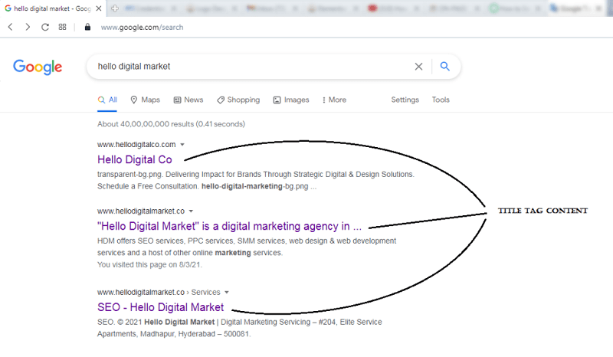Screen dimensions: 613x357
Task: Click the Images picture icon
Action: (x=277, y=100)
